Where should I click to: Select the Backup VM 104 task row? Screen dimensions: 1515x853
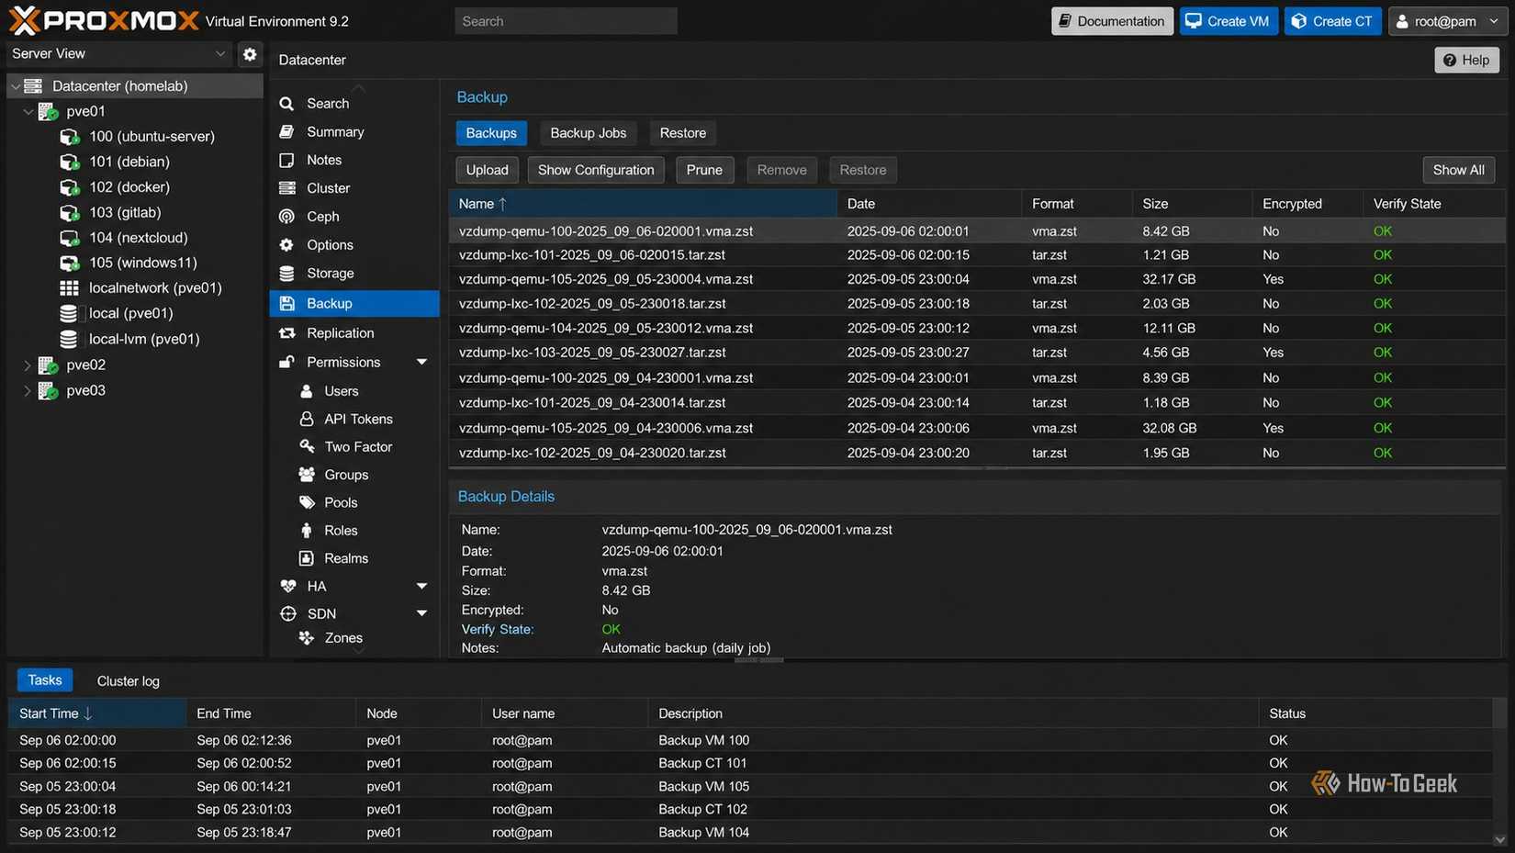click(750, 833)
